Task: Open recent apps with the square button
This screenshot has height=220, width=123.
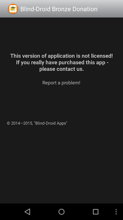Action: 95,211
